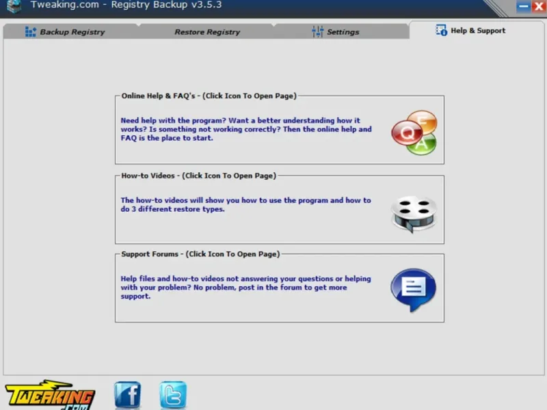Close the Registry Backup window

[539, 6]
